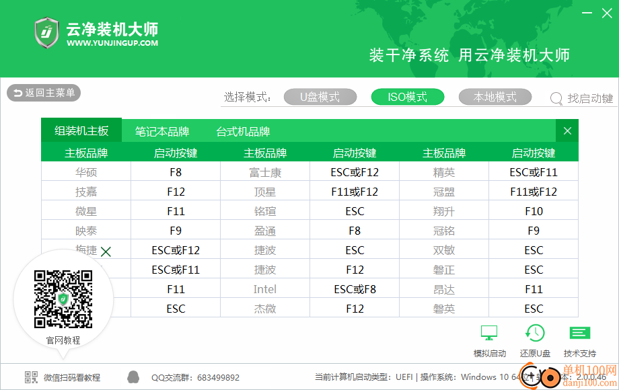This screenshot has width=619, height=390.
Task: Click the 找启动键 search icon
Action: tap(556, 98)
